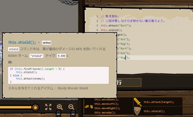Click the golden sword attack icon
Image resolution: width=193 pixels, height=117 pixels.
tap(138, 102)
